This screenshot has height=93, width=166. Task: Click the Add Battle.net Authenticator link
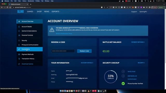[x=132, y=78]
